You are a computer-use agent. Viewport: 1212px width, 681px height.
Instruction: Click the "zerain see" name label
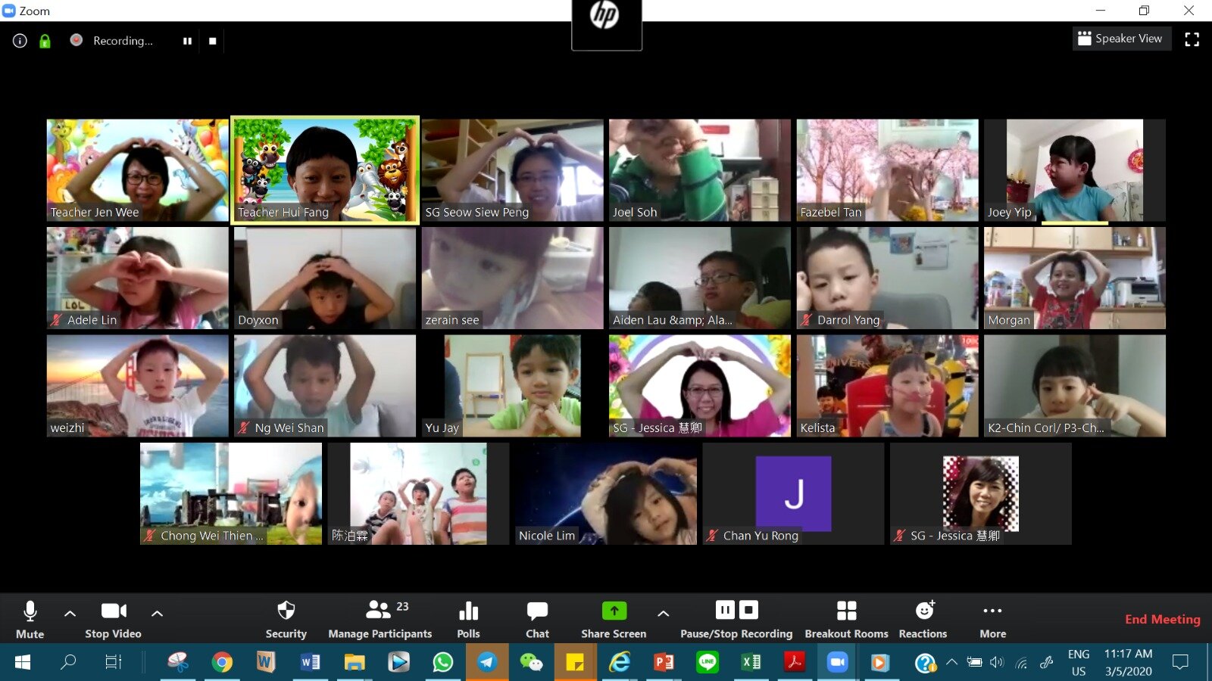coord(451,321)
